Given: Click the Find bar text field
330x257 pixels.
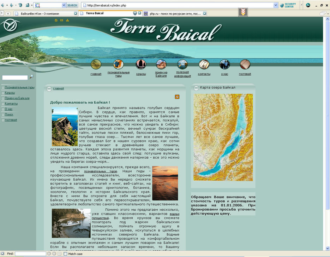Looking at the screenshot, I should (30, 254).
